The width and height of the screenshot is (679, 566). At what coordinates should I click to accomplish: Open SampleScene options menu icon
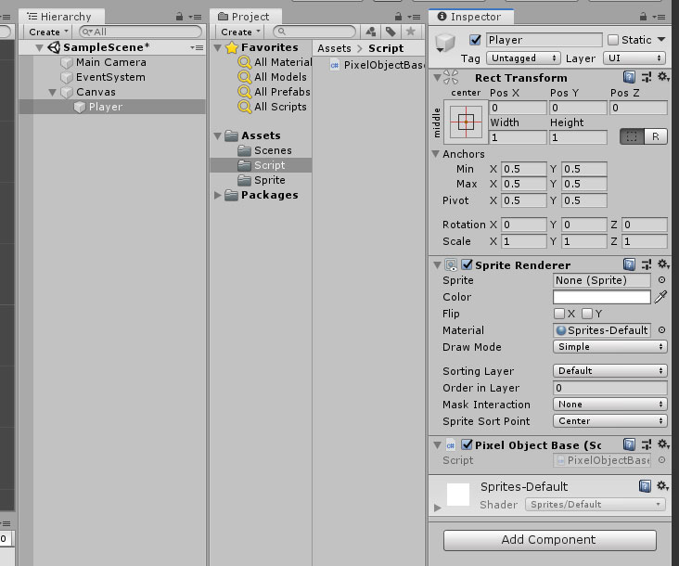pos(197,47)
